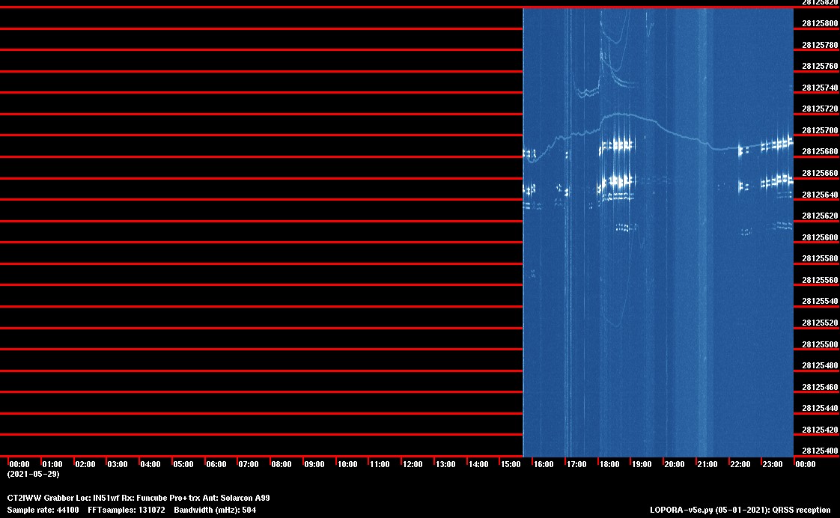This screenshot has width=840, height=518.
Task: Click the 19:00 time axis label
Action: (x=642, y=464)
